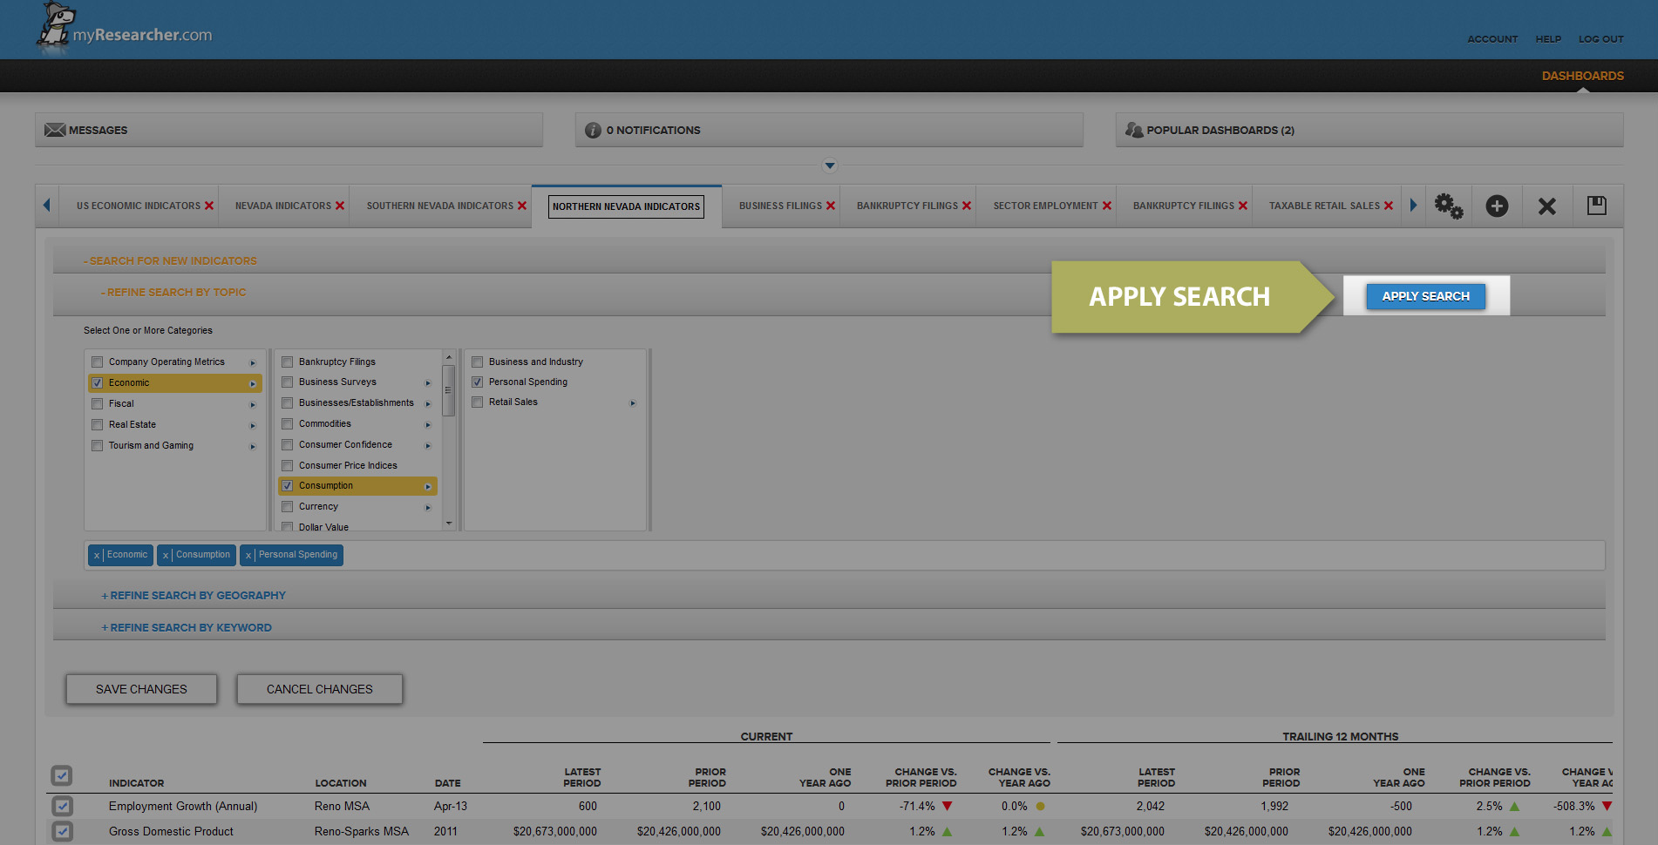This screenshot has height=845, width=1658.
Task: Close the Southern Nevada Indicators tab
Action: 522,206
